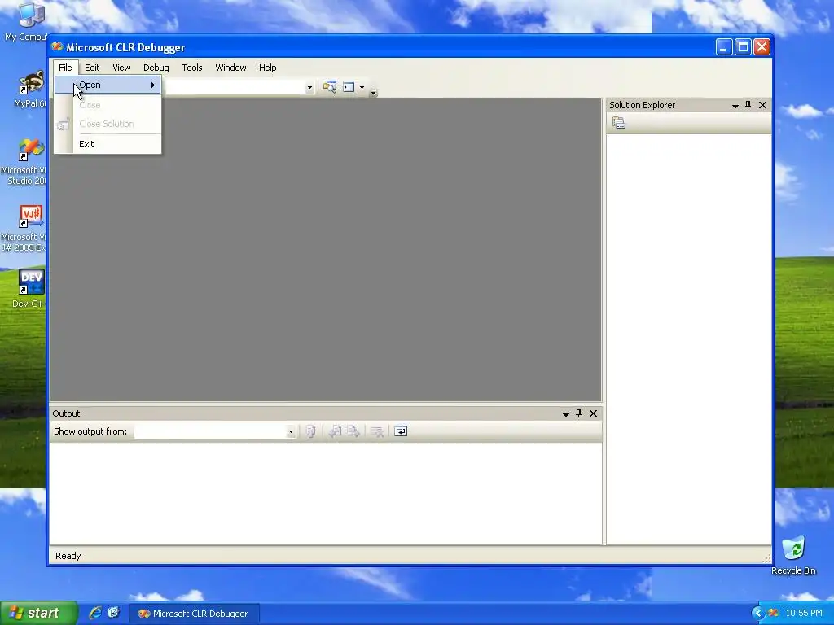Open the Tools menu
The image size is (834, 625).
pos(192,68)
